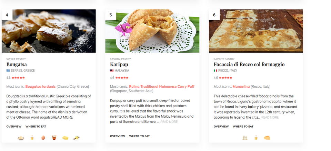
Task: Open the Karipap curry puff photo
Action: tap(152, 31)
